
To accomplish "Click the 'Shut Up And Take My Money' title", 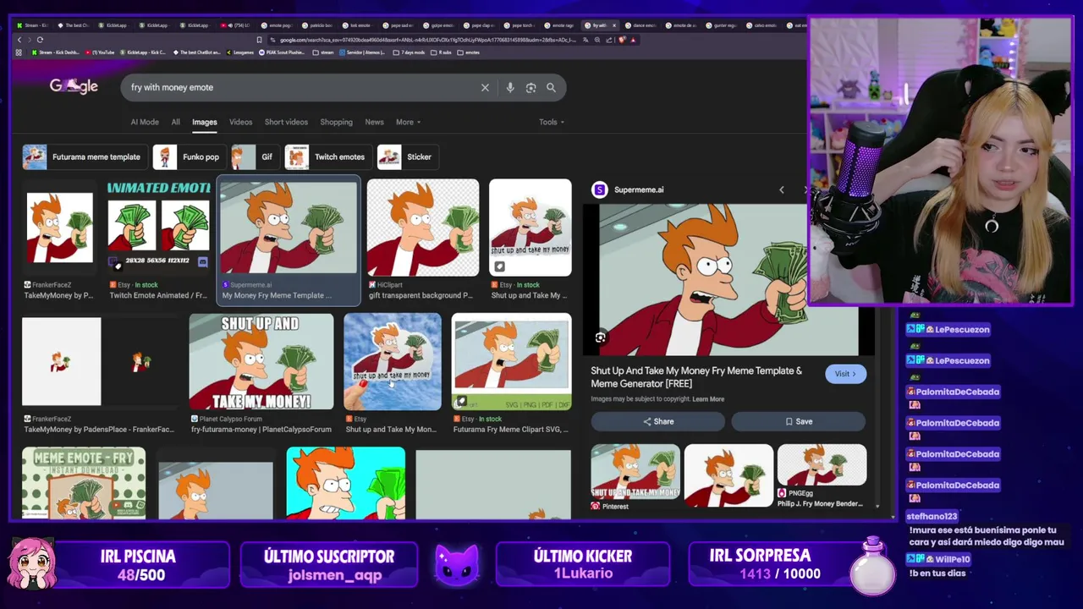I will click(x=696, y=376).
